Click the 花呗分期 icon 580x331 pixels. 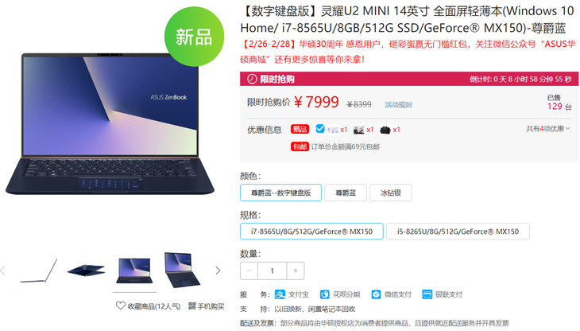tap(325, 294)
